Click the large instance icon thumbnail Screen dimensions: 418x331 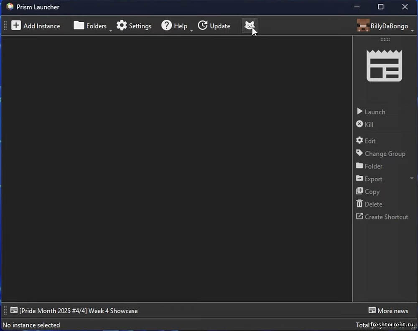384,66
